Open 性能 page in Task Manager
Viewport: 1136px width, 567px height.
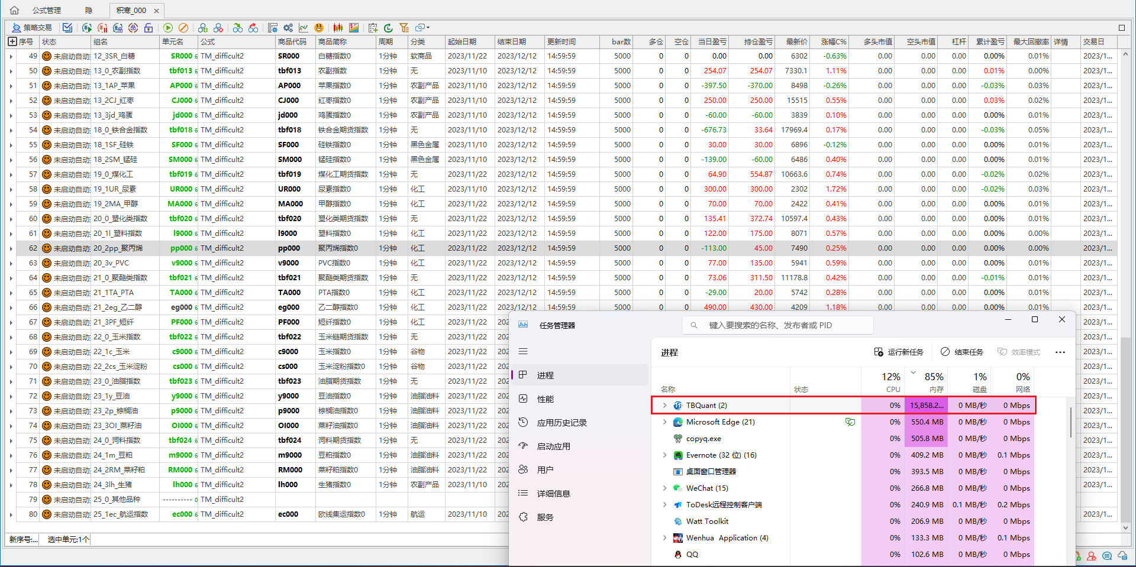pyautogui.click(x=580, y=399)
